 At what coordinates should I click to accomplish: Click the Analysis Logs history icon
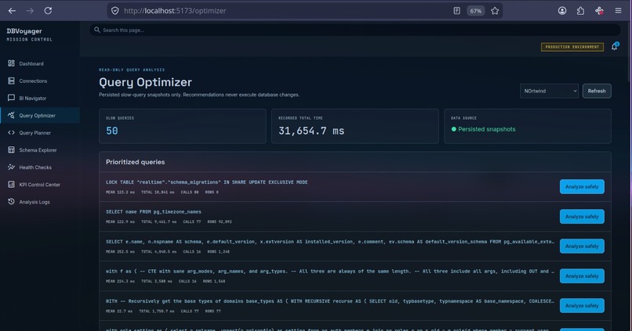point(11,202)
